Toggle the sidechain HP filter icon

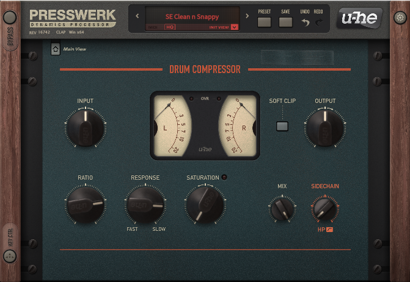pos(329,230)
